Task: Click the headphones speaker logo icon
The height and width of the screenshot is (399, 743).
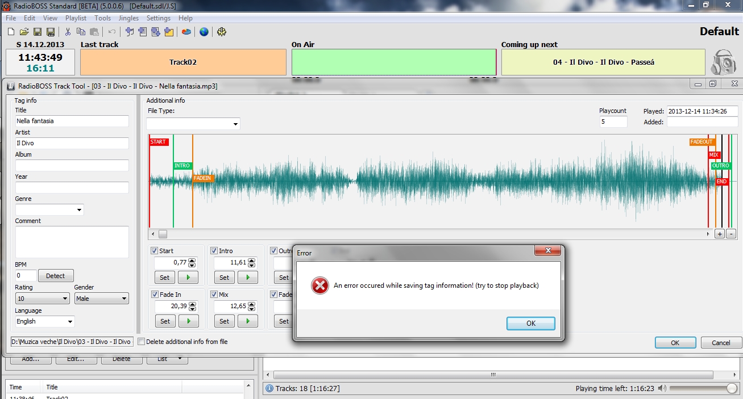Action: (724, 62)
